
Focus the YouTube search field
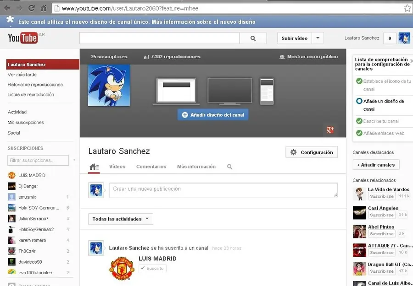pos(159,38)
